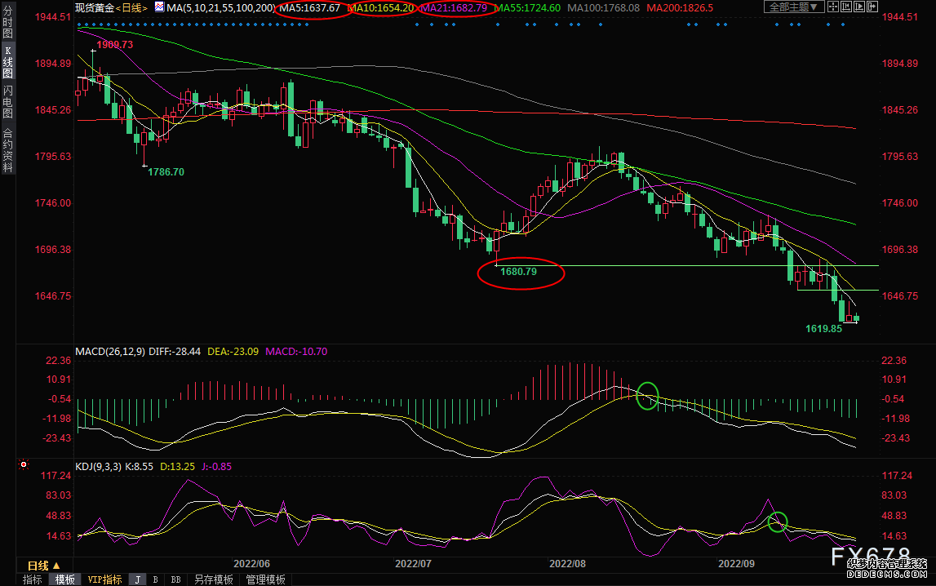The height and width of the screenshot is (586, 936).
Task: Click the 1909.73 high price label
Action: (x=114, y=45)
